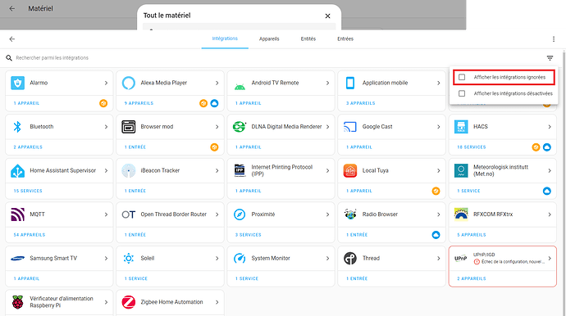Switch to the Entités tab

[308, 39]
